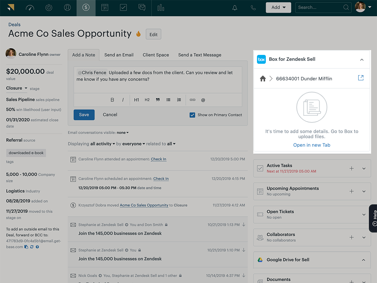Insert a bulleted list in the note

168,99
